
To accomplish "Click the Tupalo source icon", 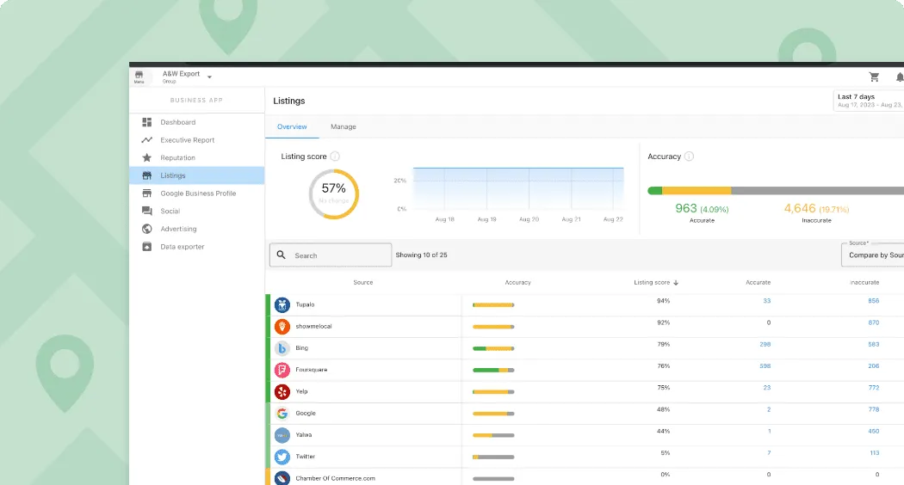I will [282, 304].
